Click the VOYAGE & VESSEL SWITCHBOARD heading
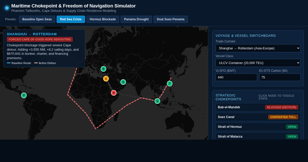This screenshot has height=162, width=308. [x=246, y=36]
